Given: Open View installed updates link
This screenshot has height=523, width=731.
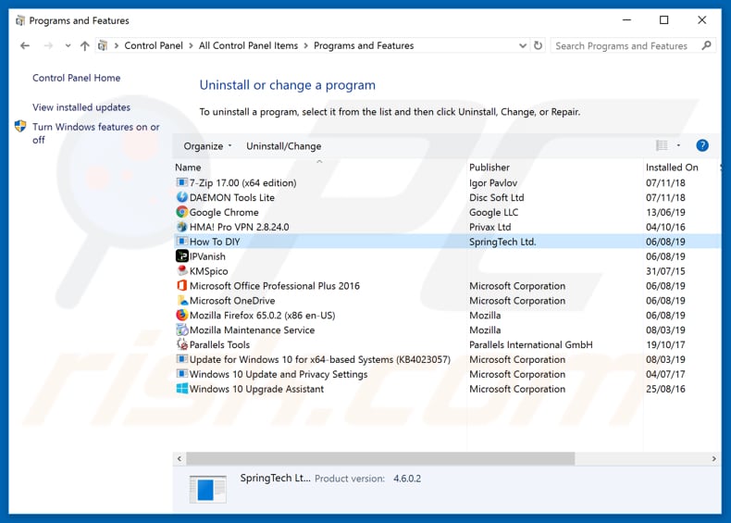Looking at the screenshot, I should point(81,107).
